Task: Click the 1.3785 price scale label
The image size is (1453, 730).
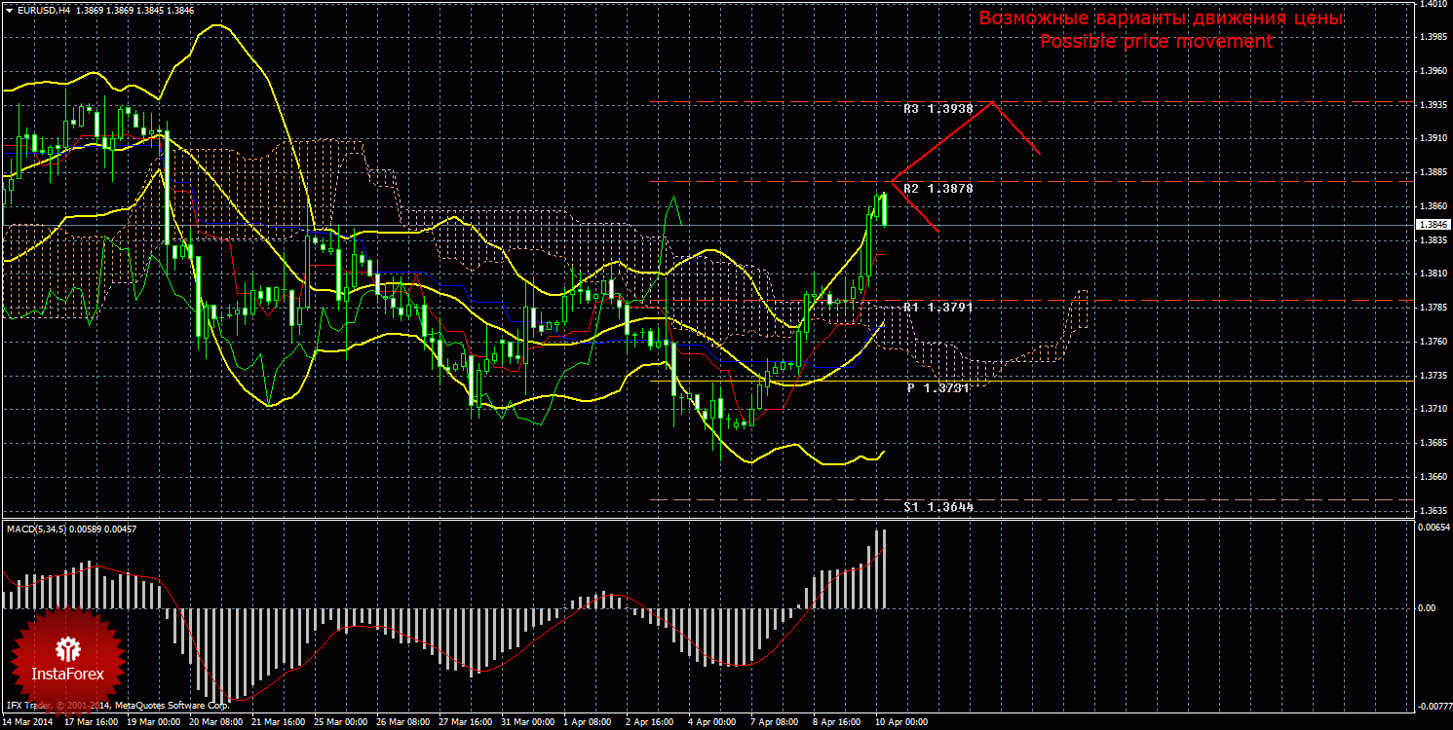Action: (1433, 309)
